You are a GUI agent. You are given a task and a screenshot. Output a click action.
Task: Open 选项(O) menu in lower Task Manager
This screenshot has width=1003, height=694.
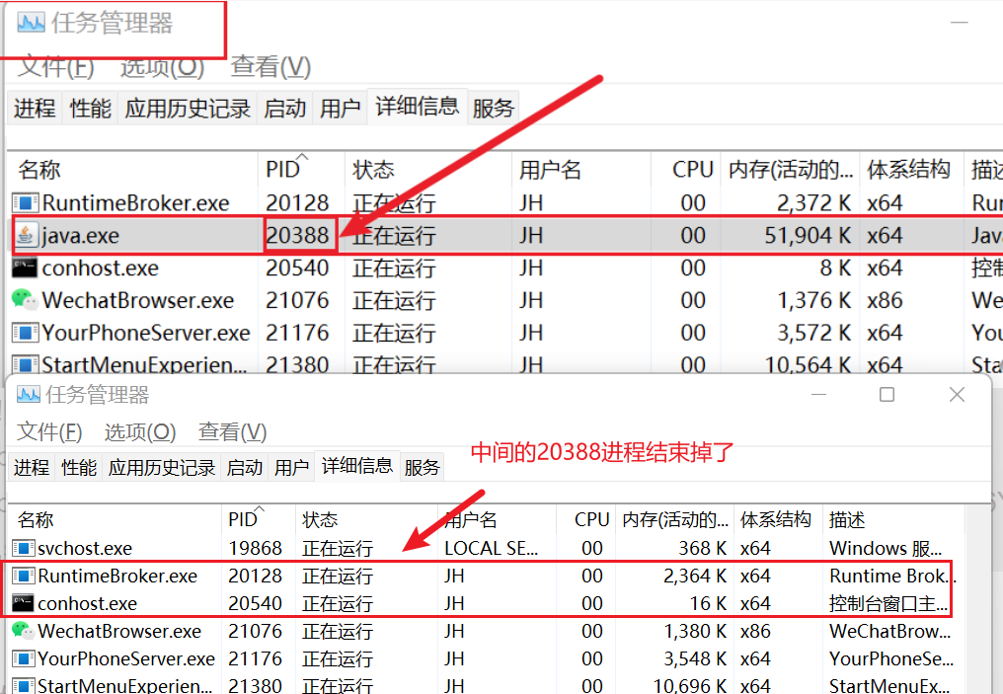[x=140, y=431]
